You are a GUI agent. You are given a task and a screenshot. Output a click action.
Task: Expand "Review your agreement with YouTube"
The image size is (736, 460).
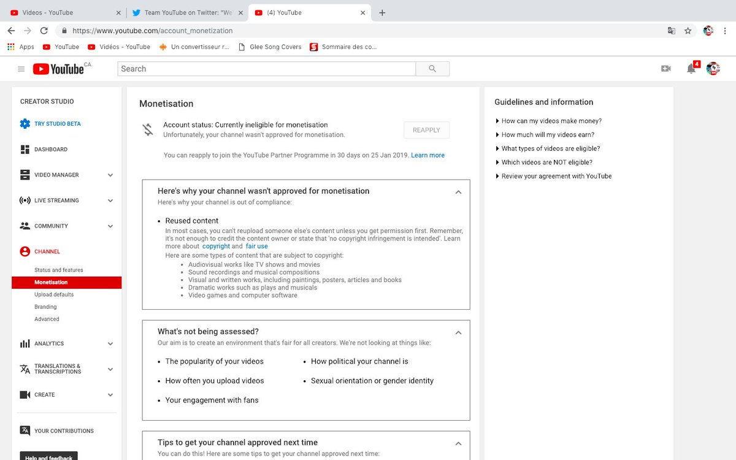(553, 176)
